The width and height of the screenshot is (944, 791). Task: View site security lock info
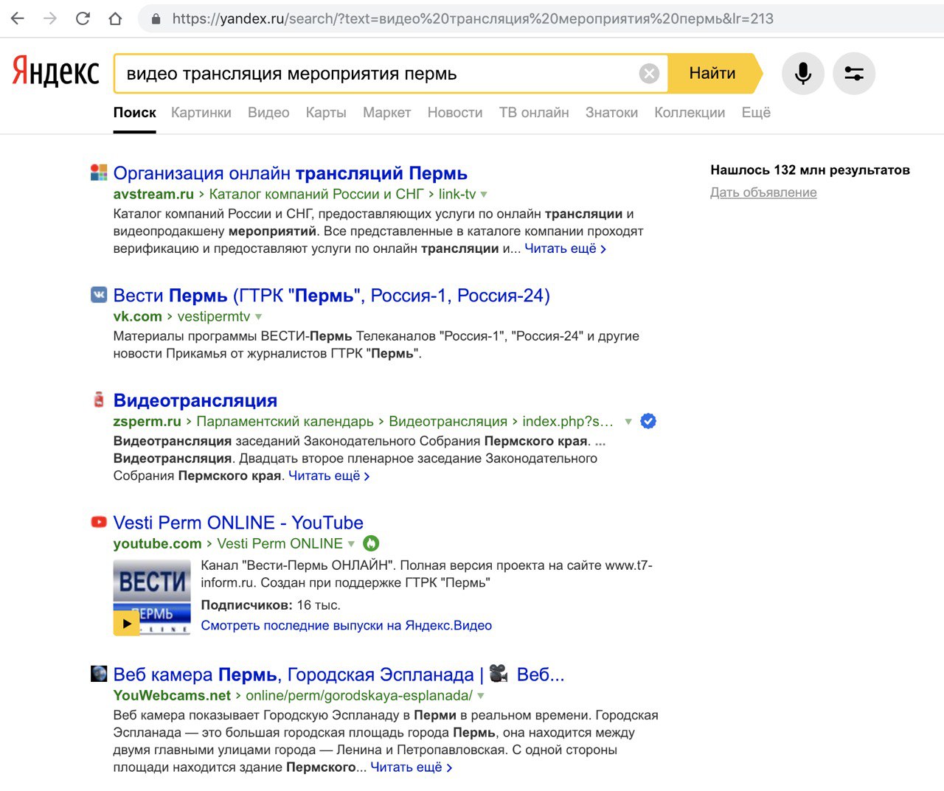point(156,19)
